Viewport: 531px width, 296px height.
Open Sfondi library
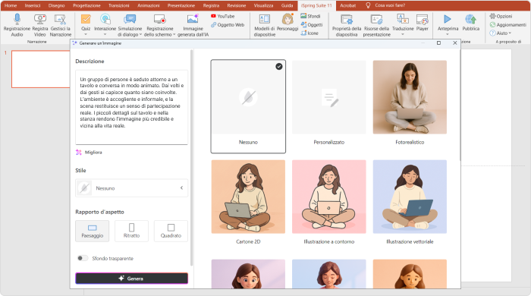click(x=310, y=16)
